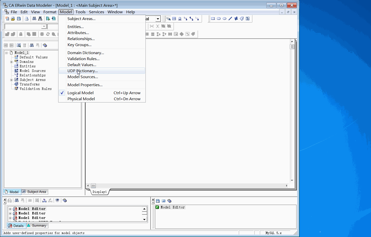Click the Model Explorer binoculars find icon
Image resolution: width=371 pixels, height=237 pixels.
[32, 45]
